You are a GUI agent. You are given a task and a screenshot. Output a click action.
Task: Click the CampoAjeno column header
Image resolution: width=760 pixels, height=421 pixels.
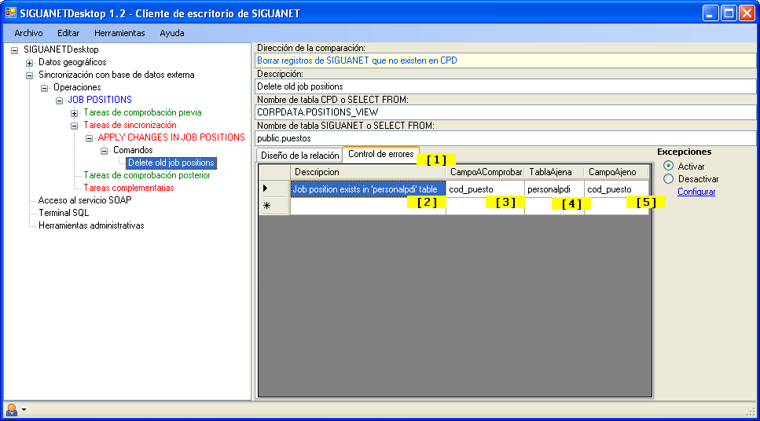[616, 172]
